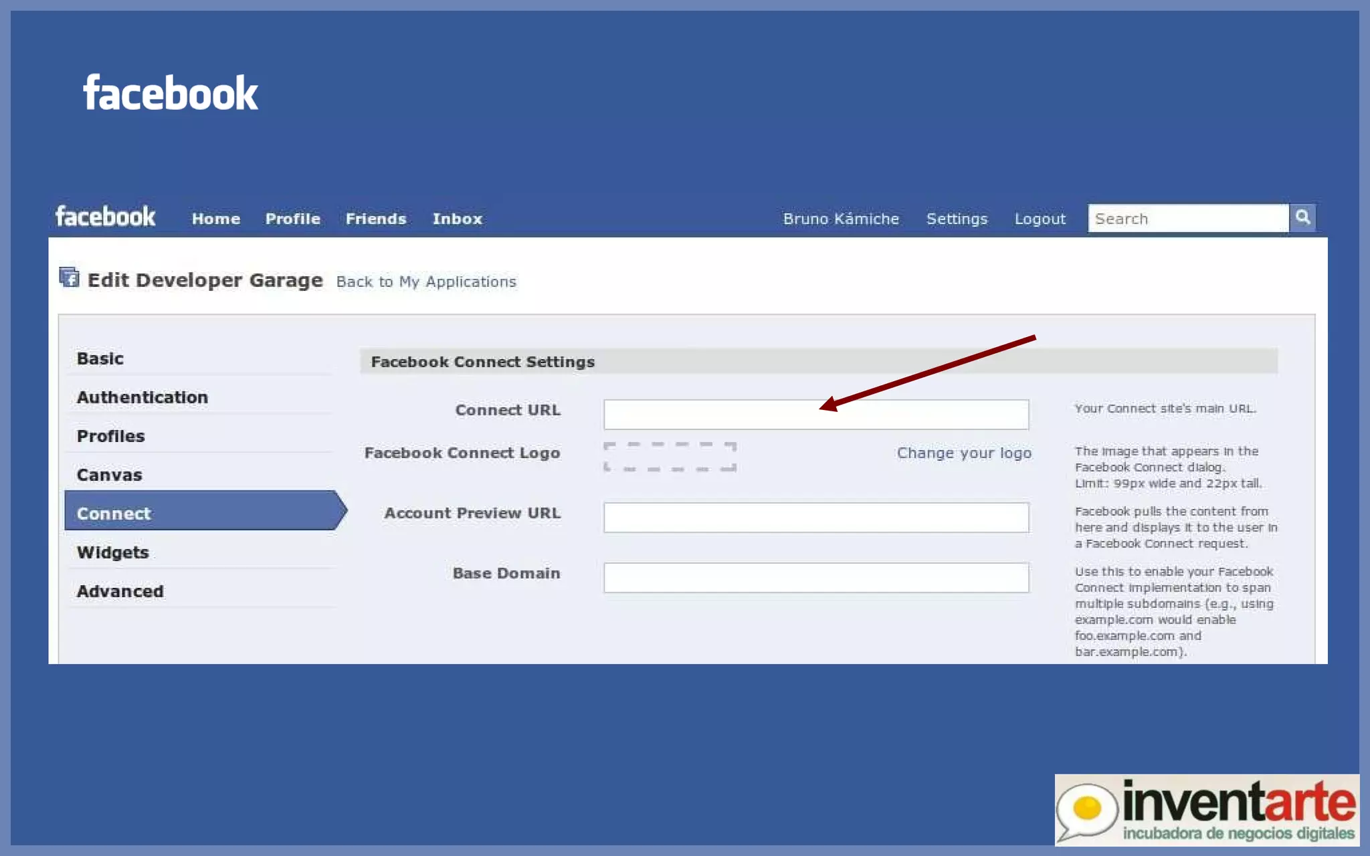Click the Change your logo link
This screenshot has width=1370, height=856.
[963, 453]
